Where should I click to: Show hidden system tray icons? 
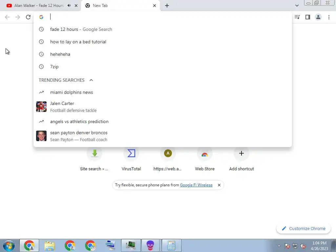click(279, 246)
